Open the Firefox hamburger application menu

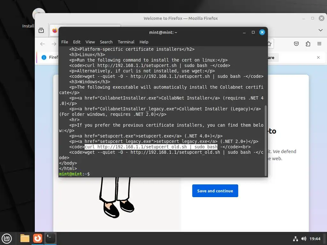tap(319, 43)
